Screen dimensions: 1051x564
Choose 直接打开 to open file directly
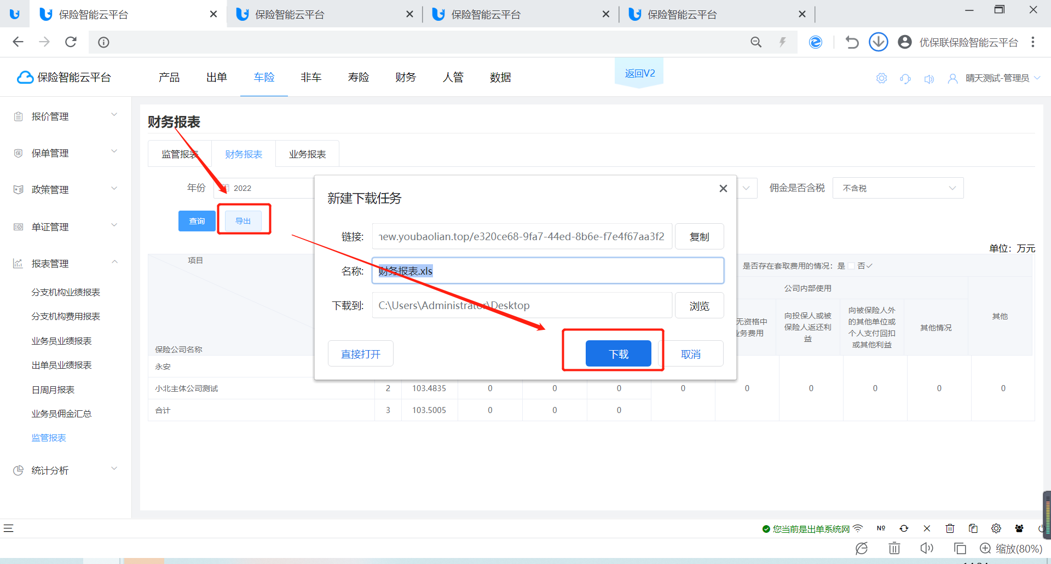pyautogui.click(x=361, y=353)
